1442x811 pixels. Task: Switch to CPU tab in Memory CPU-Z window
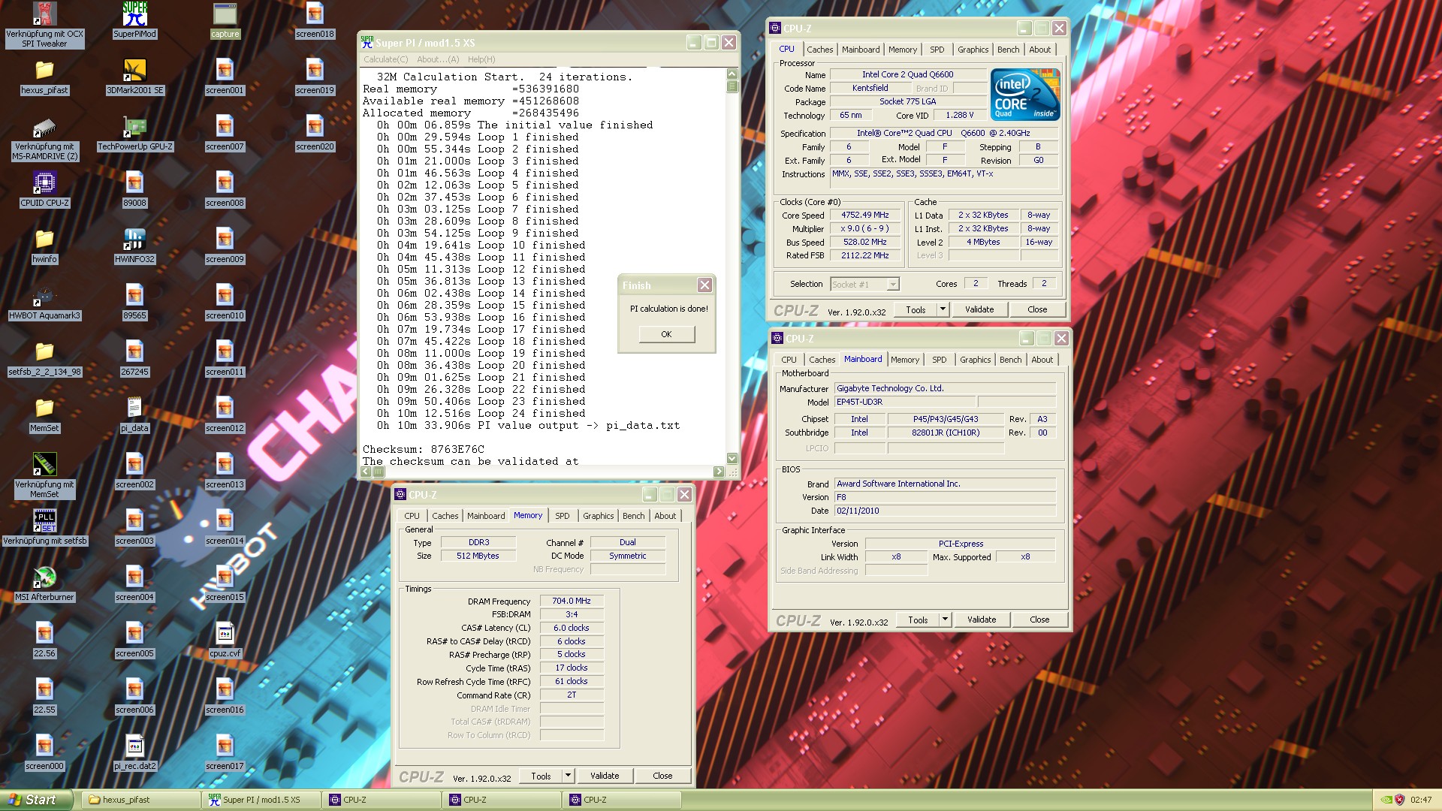click(x=412, y=516)
